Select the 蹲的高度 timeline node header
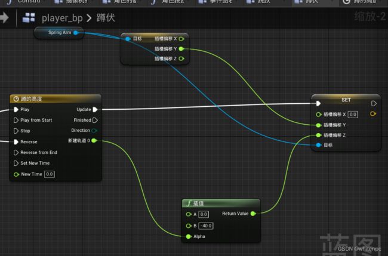Viewport: 388px width, 256px height. (56, 99)
